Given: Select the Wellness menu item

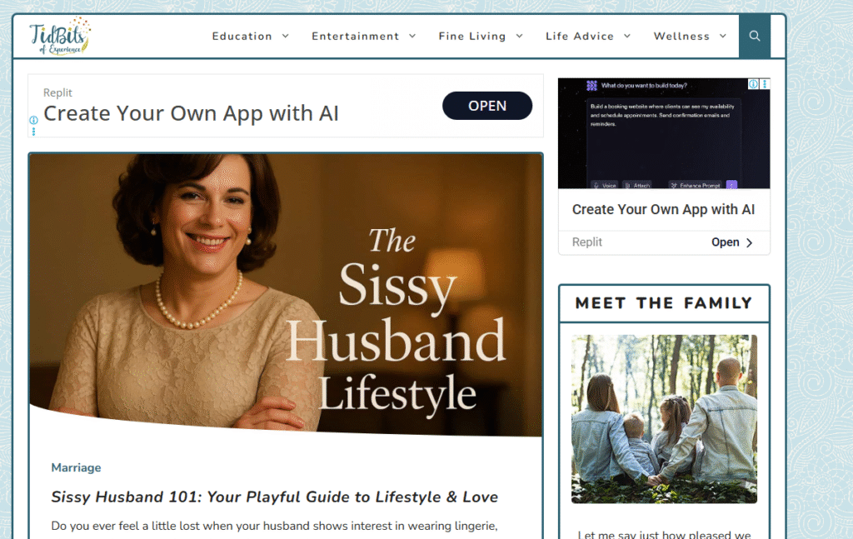Looking at the screenshot, I should (x=681, y=37).
